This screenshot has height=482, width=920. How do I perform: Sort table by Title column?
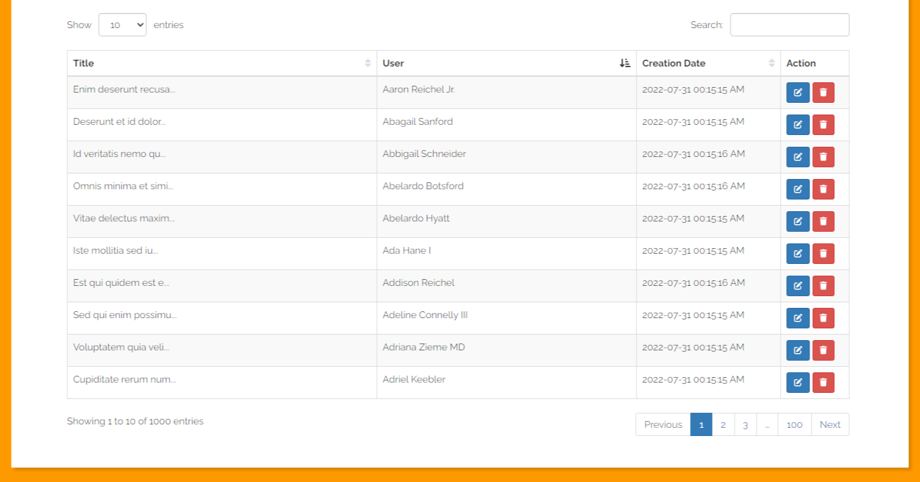click(x=221, y=63)
